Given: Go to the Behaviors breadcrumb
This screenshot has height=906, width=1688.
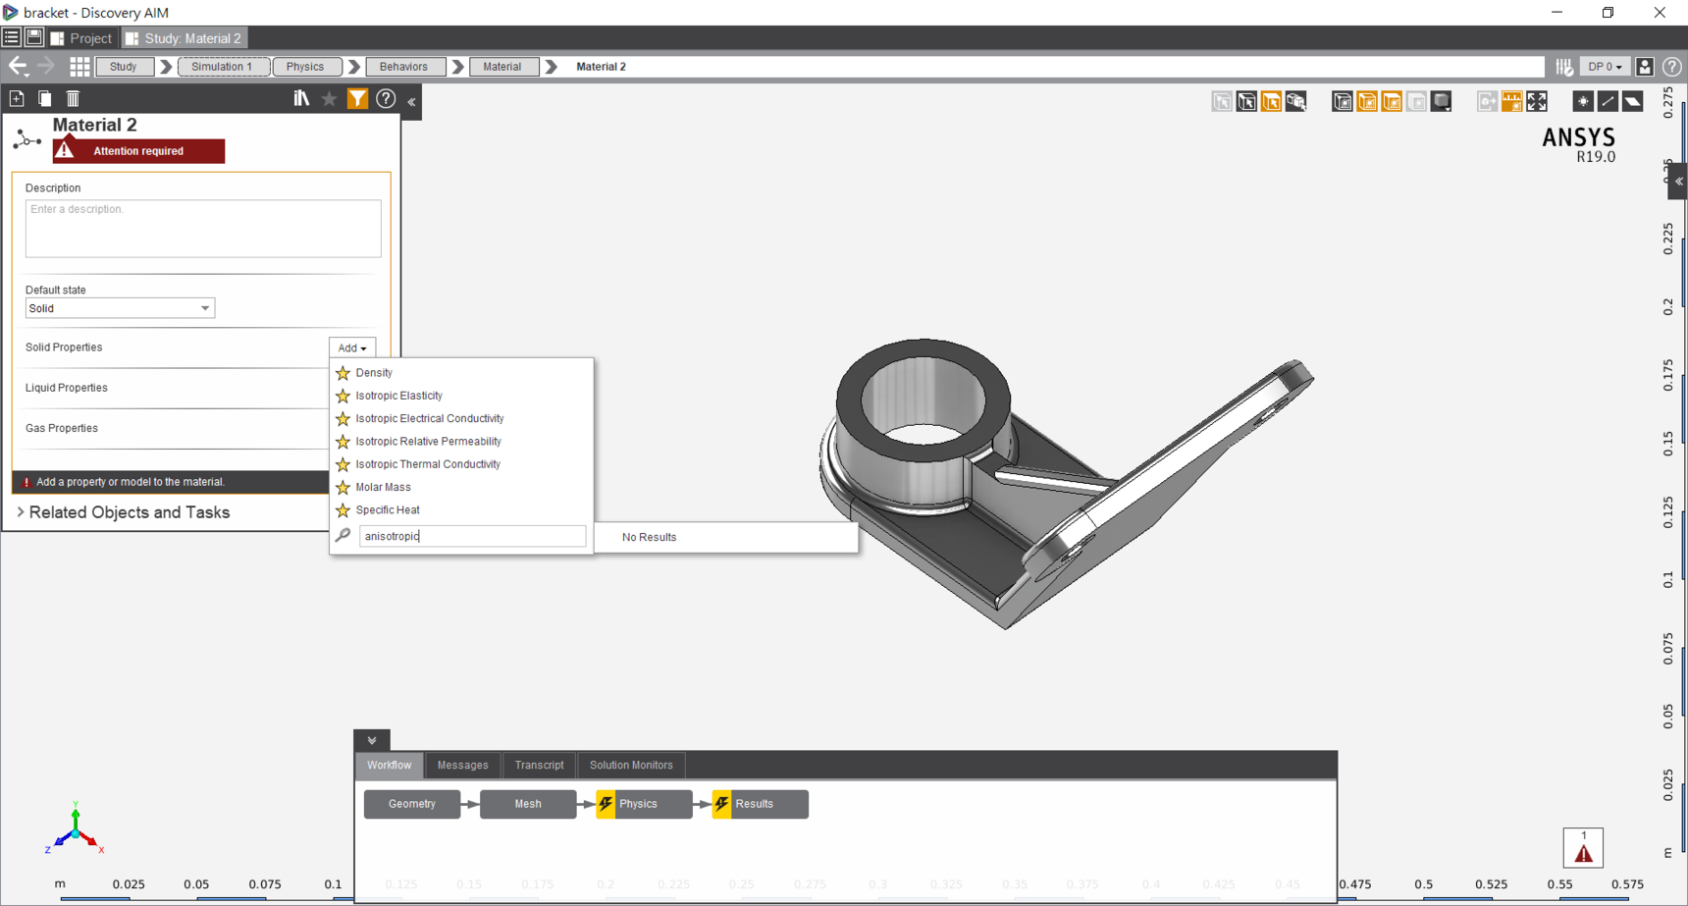Looking at the screenshot, I should point(403,67).
